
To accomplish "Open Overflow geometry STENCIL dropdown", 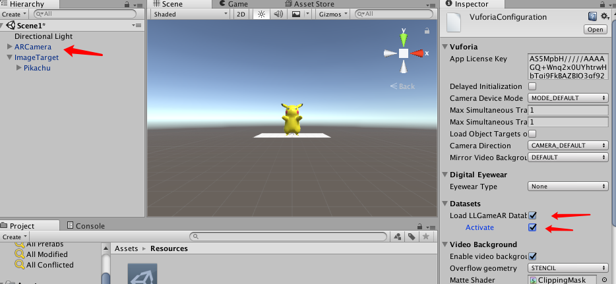I will tap(568, 268).
